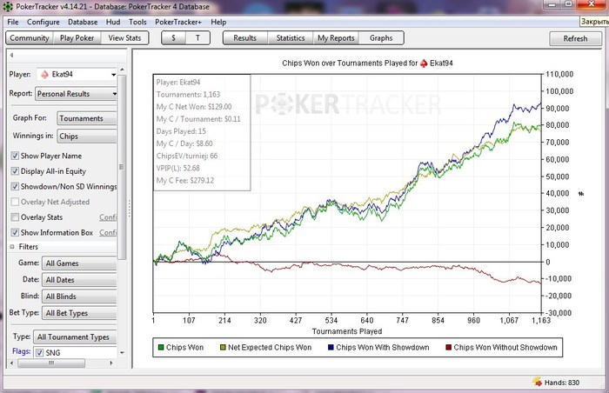609x393 pixels.
Task: Open Winnings in dropdown showing Chips
Action: click(87, 137)
